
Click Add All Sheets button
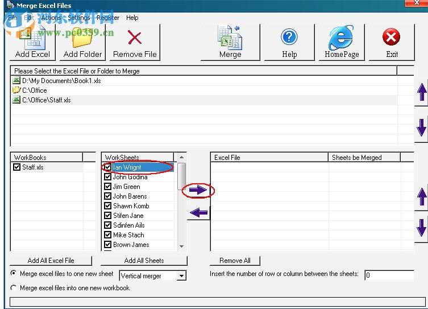point(144,261)
